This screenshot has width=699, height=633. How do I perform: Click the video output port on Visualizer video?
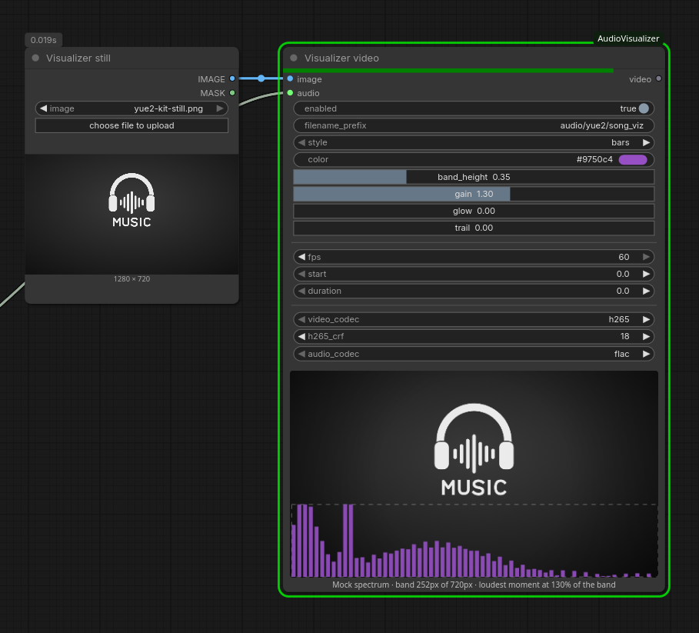pos(659,79)
